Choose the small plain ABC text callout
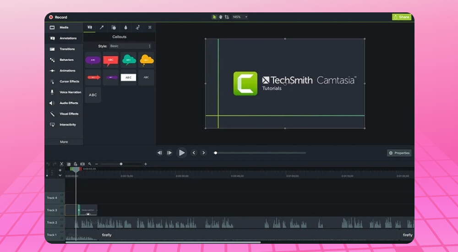Image resolution: width=458 pixels, height=252 pixels. tap(147, 77)
